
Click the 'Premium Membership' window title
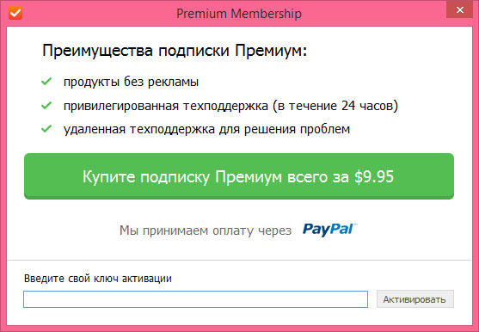tap(239, 14)
